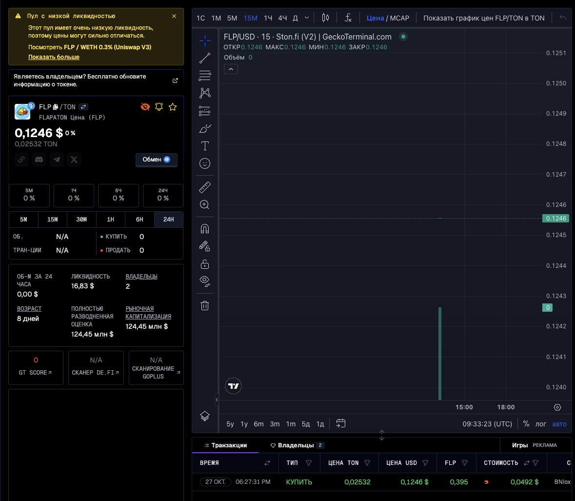Select the 5M stats period tab

[x=23, y=220]
